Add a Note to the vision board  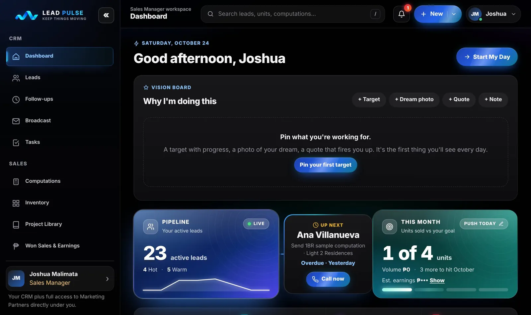point(493,99)
